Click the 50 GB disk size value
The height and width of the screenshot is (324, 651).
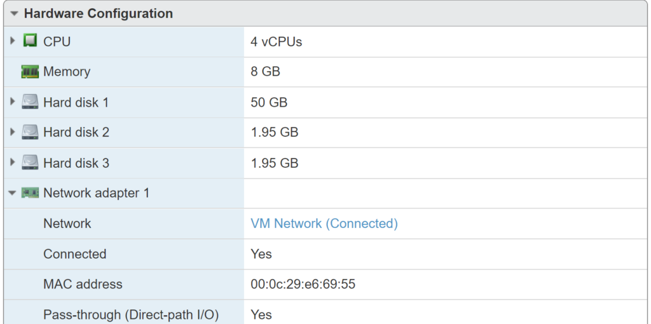[269, 102]
